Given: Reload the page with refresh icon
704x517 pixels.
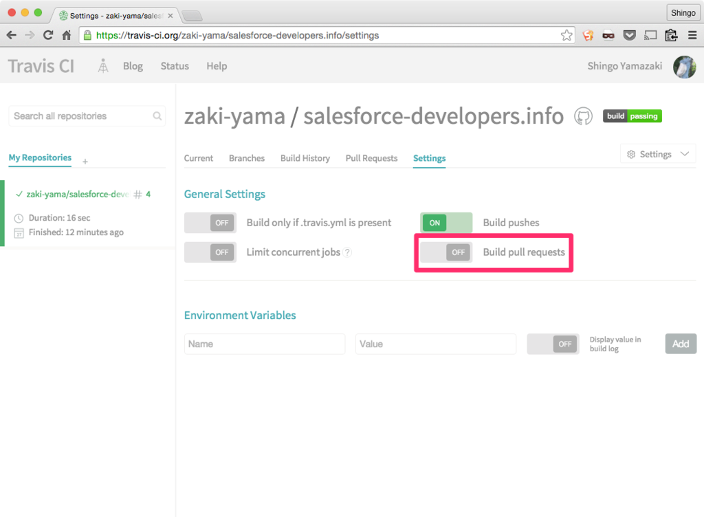Looking at the screenshot, I should [x=48, y=35].
